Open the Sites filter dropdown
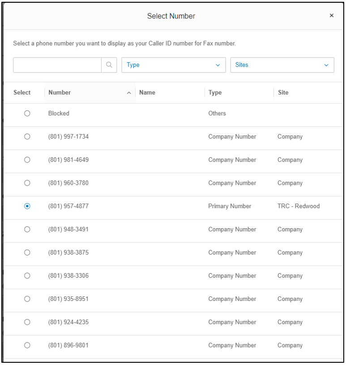This screenshot has width=346, height=365. (x=282, y=65)
